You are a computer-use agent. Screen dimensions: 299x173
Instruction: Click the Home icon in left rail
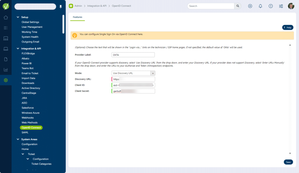coord(6,18)
